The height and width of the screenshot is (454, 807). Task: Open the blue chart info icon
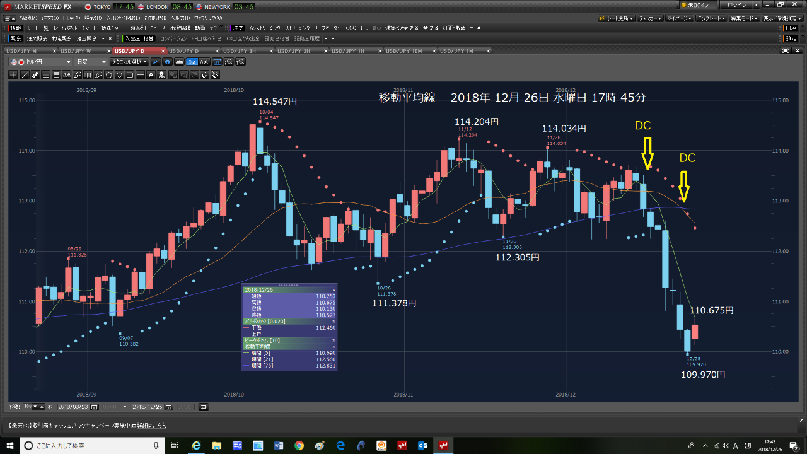pos(167,62)
